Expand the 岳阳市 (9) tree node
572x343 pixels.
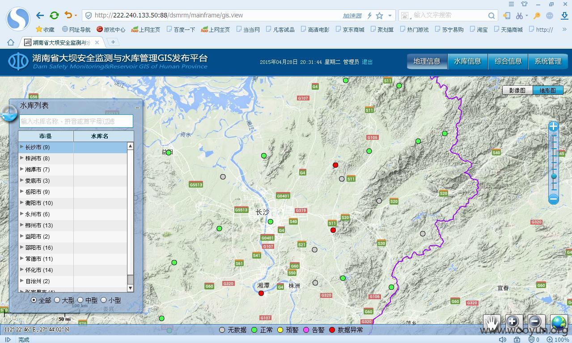point(21,191)
